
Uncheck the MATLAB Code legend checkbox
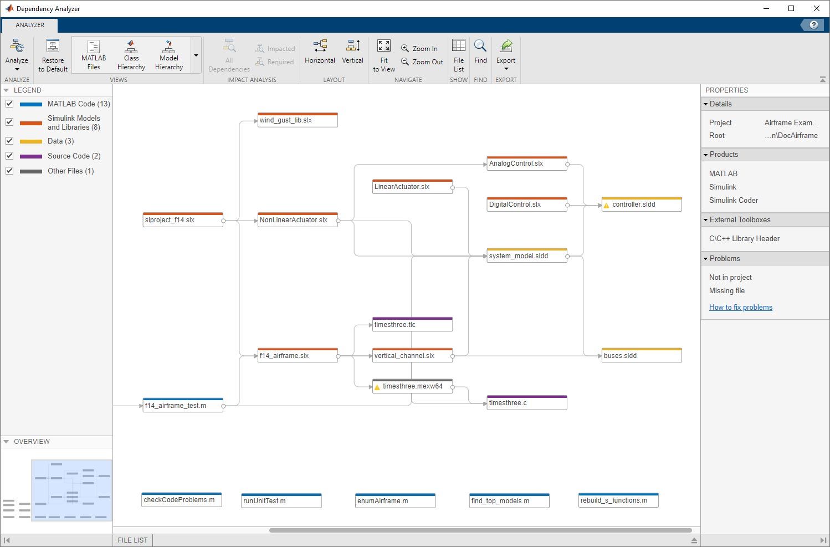9,104
